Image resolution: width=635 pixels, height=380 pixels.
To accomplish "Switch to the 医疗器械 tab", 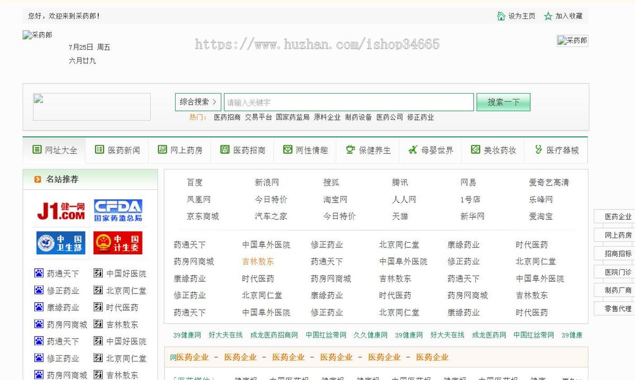I will [556, 150].
